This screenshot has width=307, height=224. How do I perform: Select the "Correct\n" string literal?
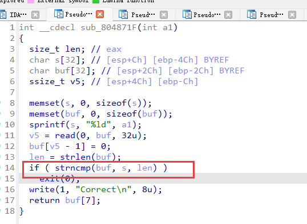coord(103,190)
